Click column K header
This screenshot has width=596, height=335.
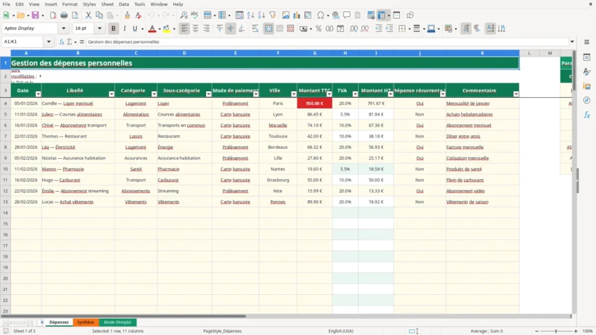pyautogui.click(x=483, y=53)
